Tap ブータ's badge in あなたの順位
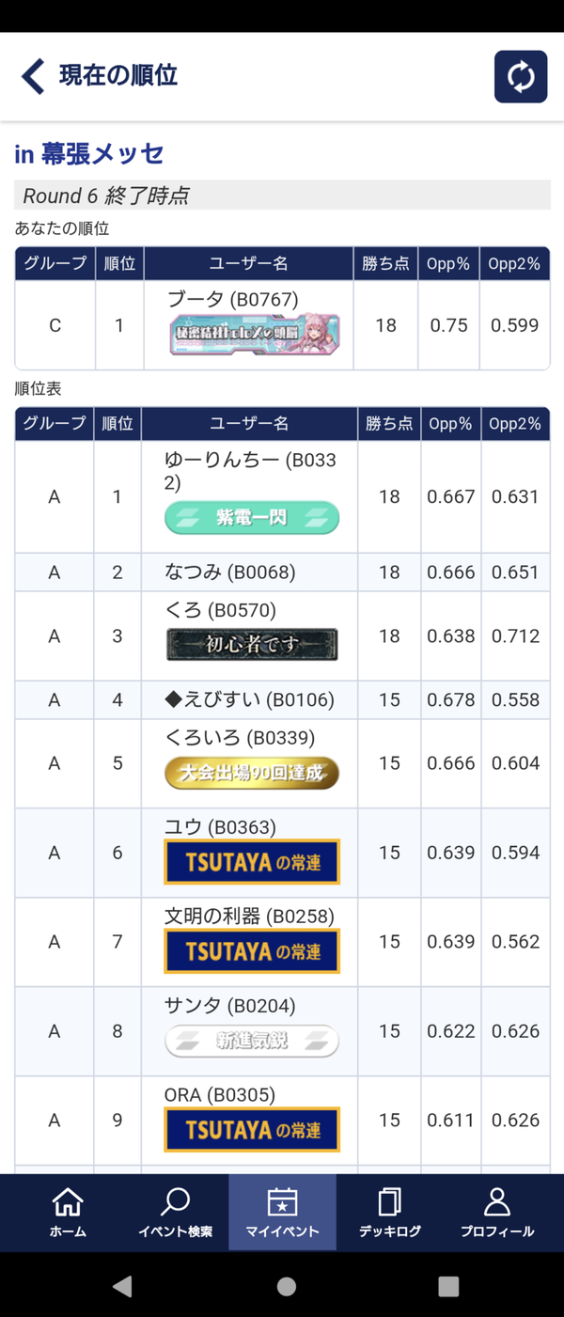 [x=251, y=337]
